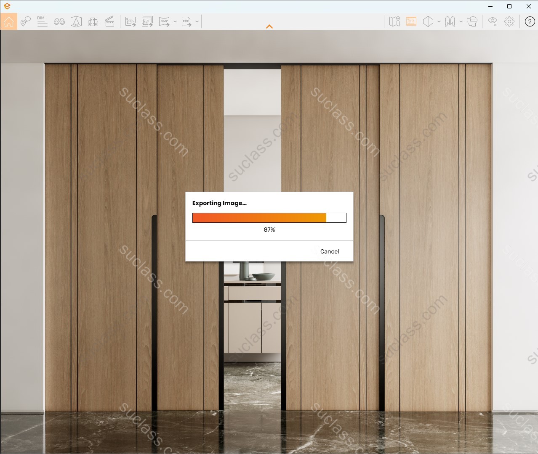Click the Exporting Image progress bar
538x454 pixels.
[x=269, y=218]
